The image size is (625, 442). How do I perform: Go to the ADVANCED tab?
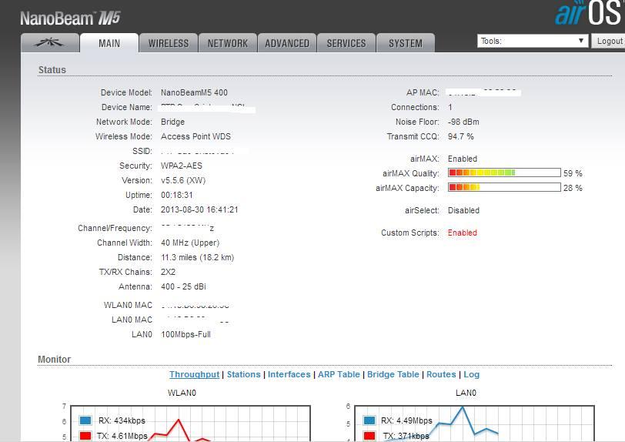[x=287, y=42]
